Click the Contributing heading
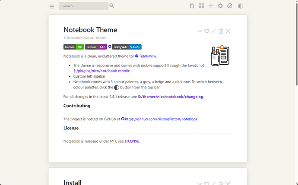The image size is (298, 185). pos(77,106)
